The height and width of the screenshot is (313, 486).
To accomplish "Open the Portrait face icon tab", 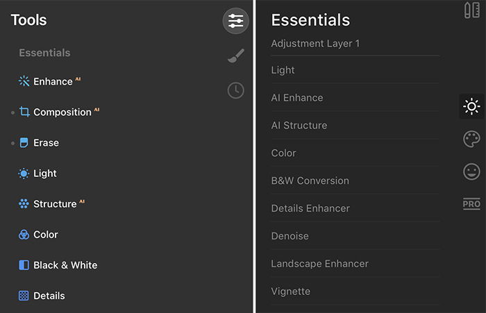I will pos(471,171).
